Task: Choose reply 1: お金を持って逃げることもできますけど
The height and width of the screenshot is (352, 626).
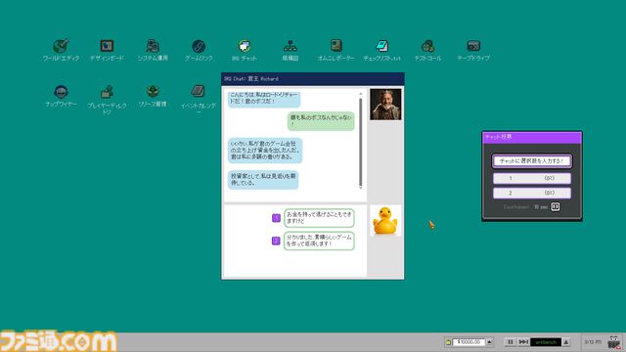Action: (319, 218)
